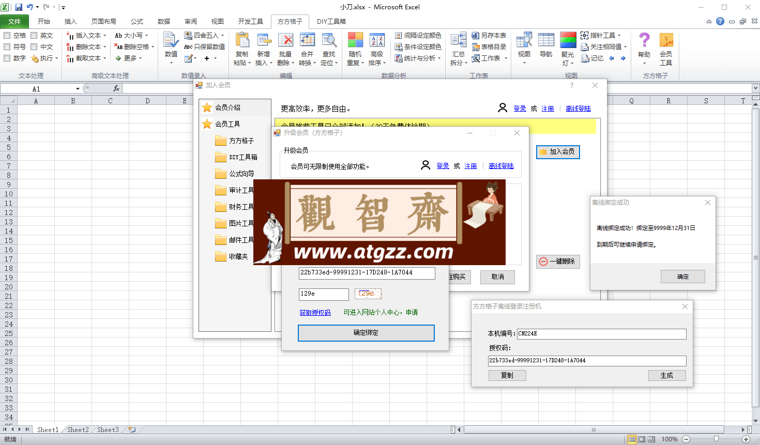Click the 一键删除 button

[558, 262]
